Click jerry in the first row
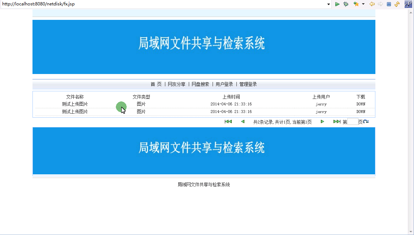Screen dimensions: 414x235 [x=321, y=104]
